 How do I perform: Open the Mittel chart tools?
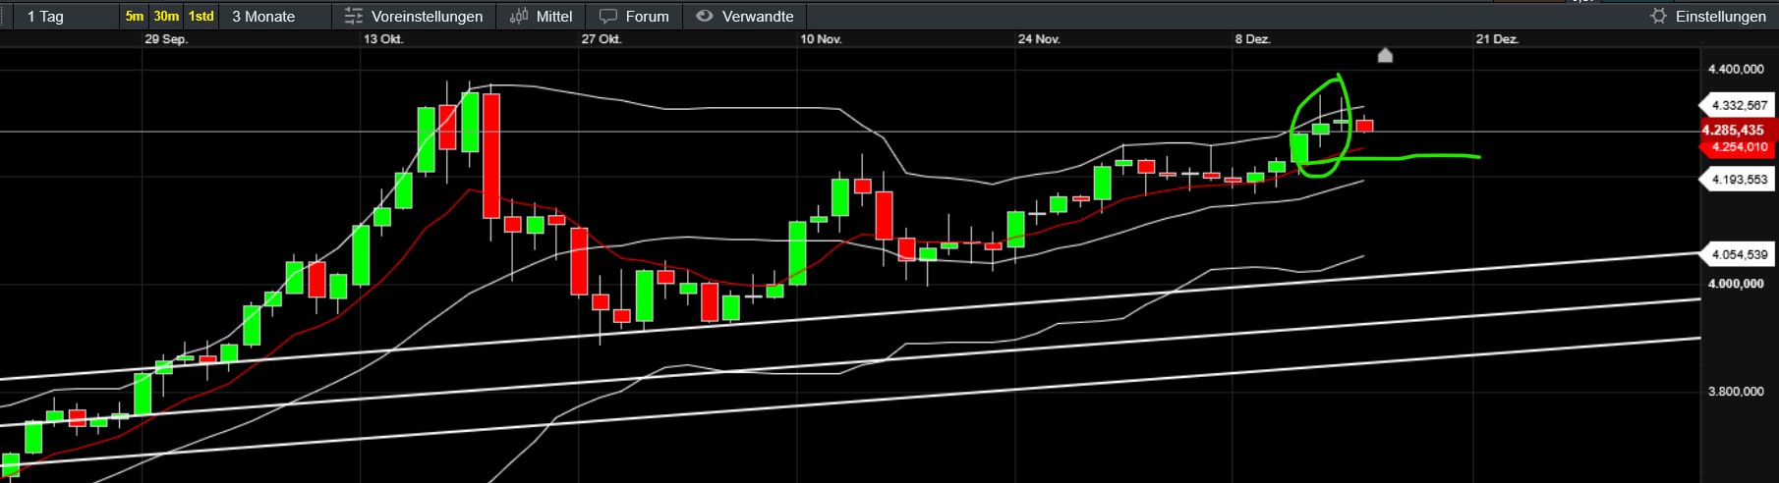pyautogui.click(x=541, y=16)
